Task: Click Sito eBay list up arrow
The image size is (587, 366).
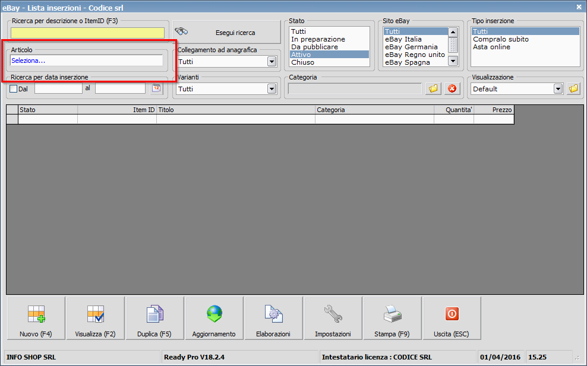Action: [x=453, y=32]
